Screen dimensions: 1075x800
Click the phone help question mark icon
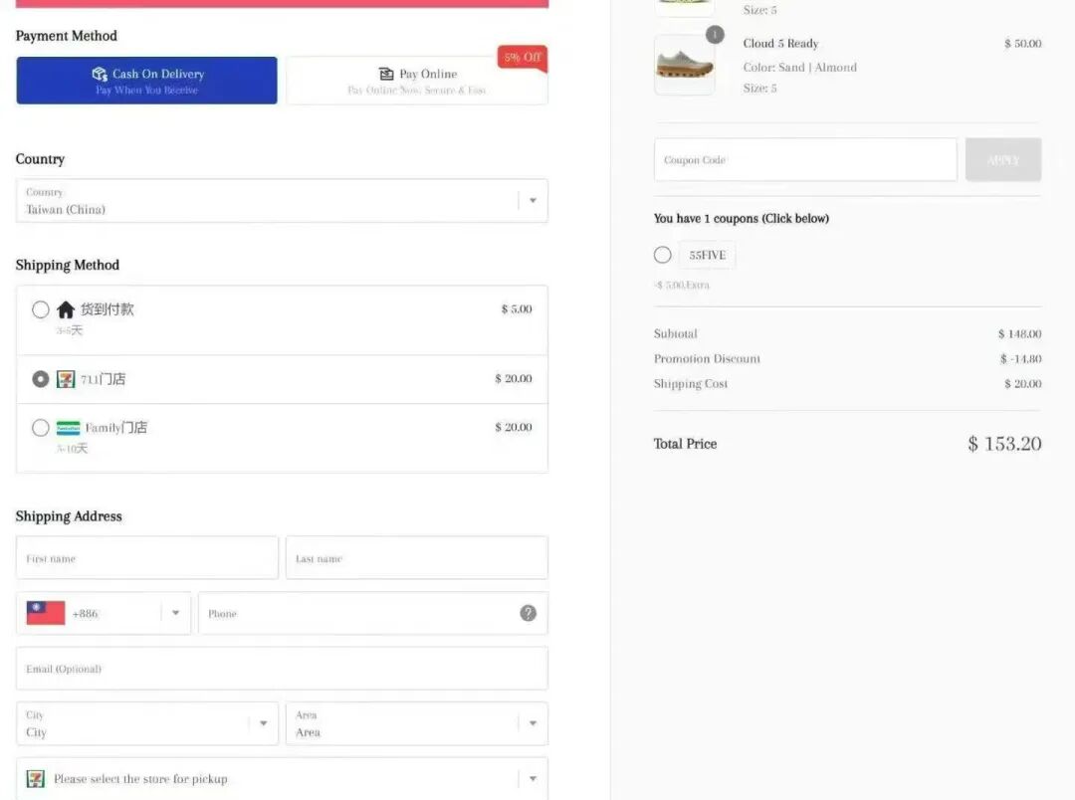pyautogui.click(x=528, y=613)
